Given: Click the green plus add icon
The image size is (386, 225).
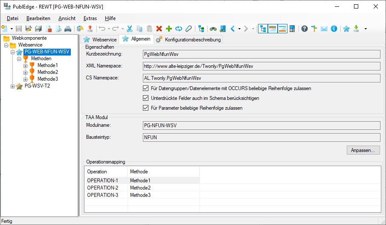Looking at the screenshot, I should (x=169, y=29).
